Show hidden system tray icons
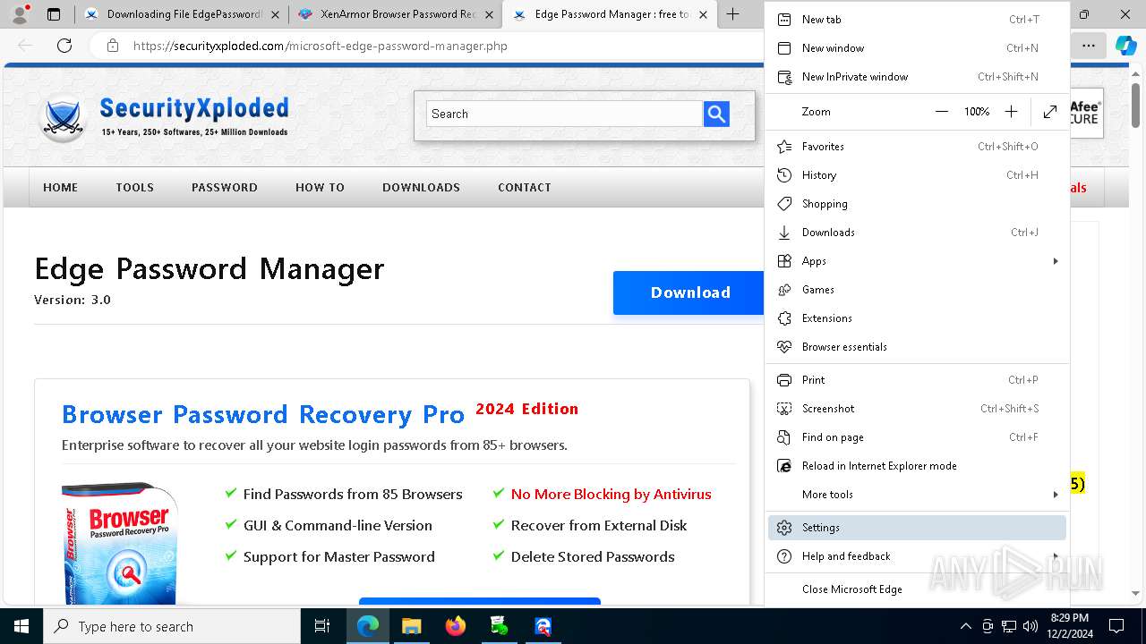This screenshot has width=1146, height=644. [965, 626]
